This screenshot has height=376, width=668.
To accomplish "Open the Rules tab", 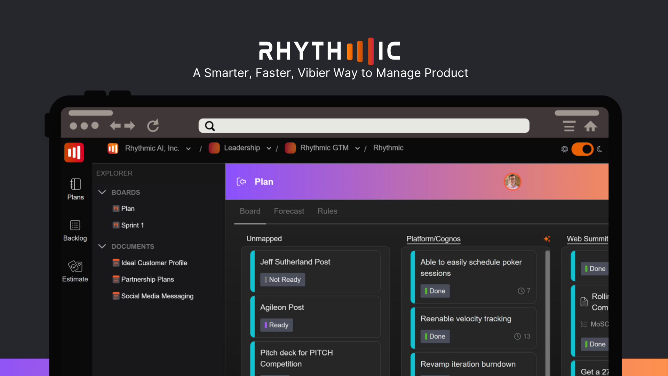I will 327,211.
